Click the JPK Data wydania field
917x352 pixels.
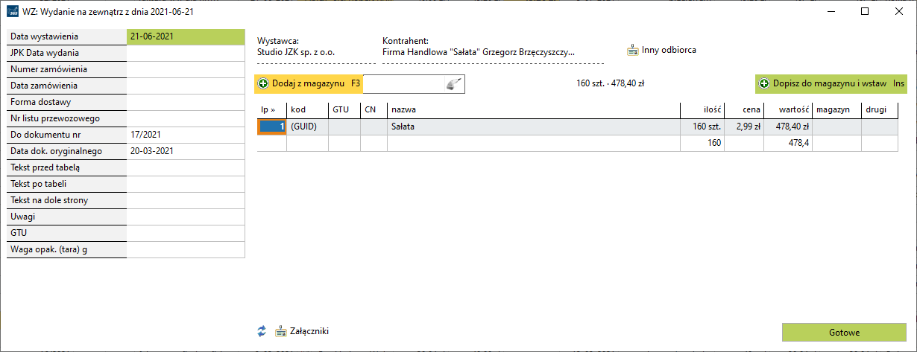click(x=186, y=53)
